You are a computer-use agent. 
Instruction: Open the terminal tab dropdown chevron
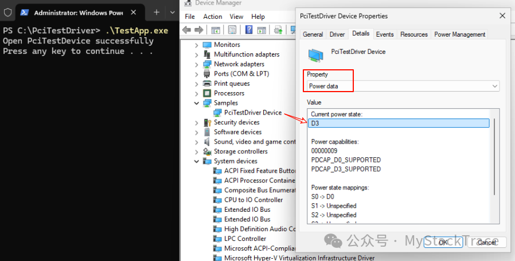click(173, 13)
